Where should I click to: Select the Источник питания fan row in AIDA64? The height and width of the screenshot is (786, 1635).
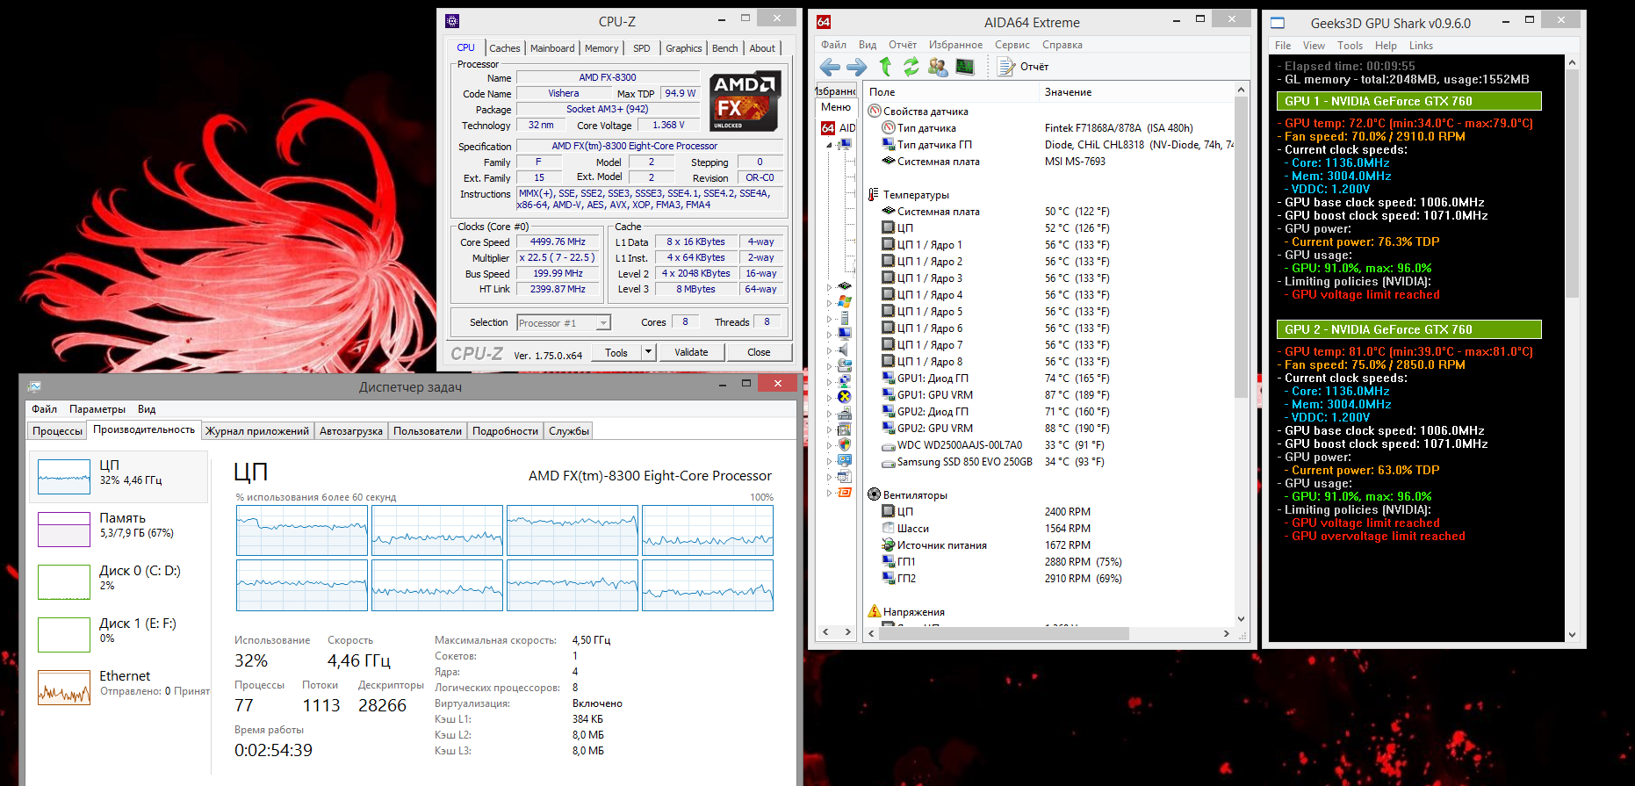pyautogui.click(x=1048, y=545)
